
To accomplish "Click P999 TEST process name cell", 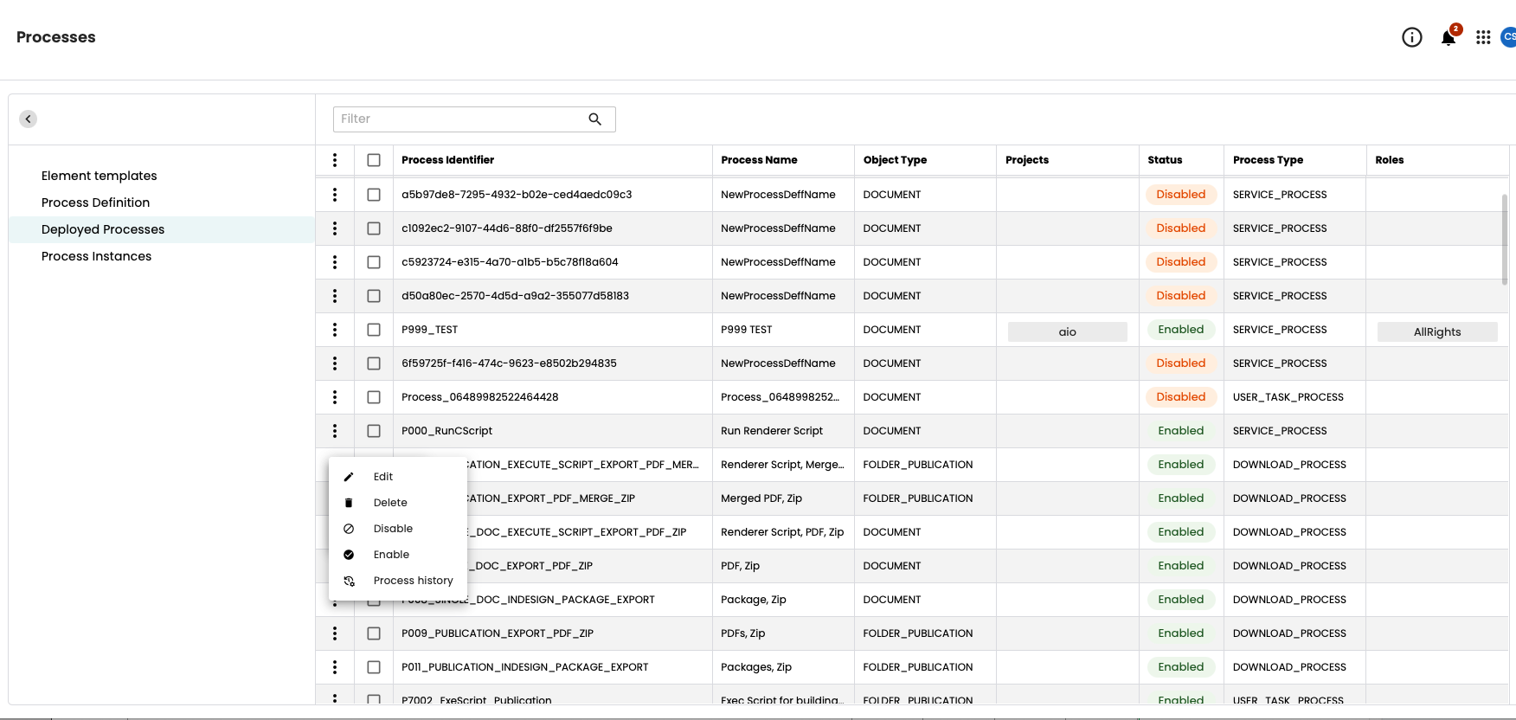I will point(747,330).
